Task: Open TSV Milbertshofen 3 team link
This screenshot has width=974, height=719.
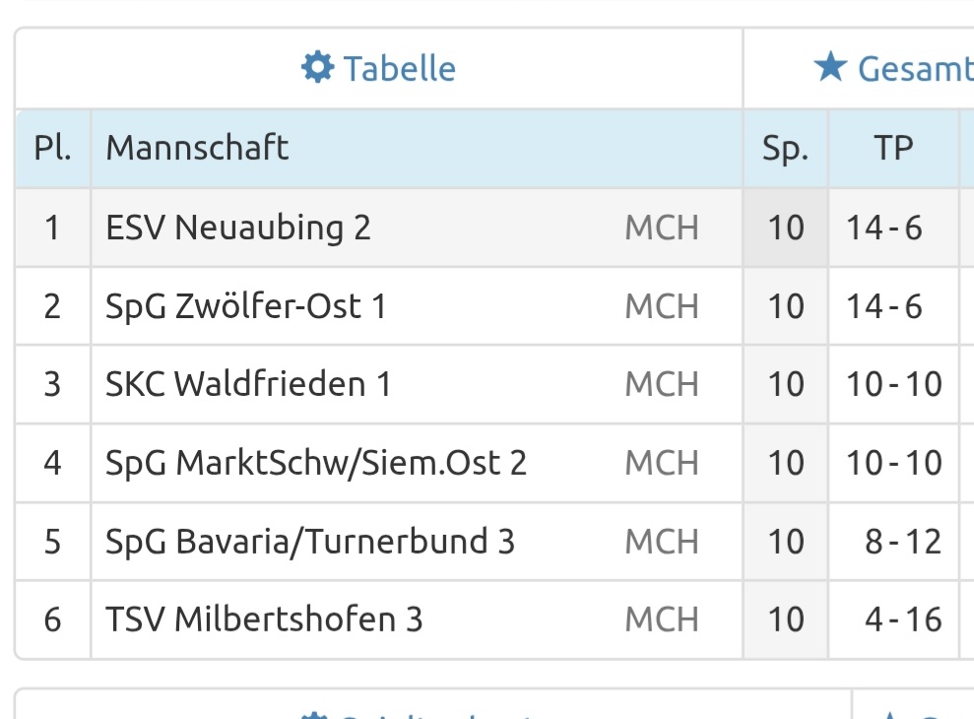Action: (264, 621)
